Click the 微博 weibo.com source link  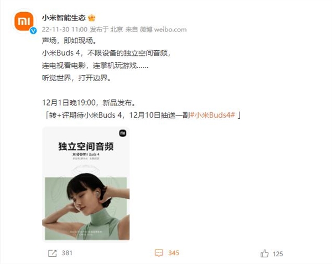163,29
